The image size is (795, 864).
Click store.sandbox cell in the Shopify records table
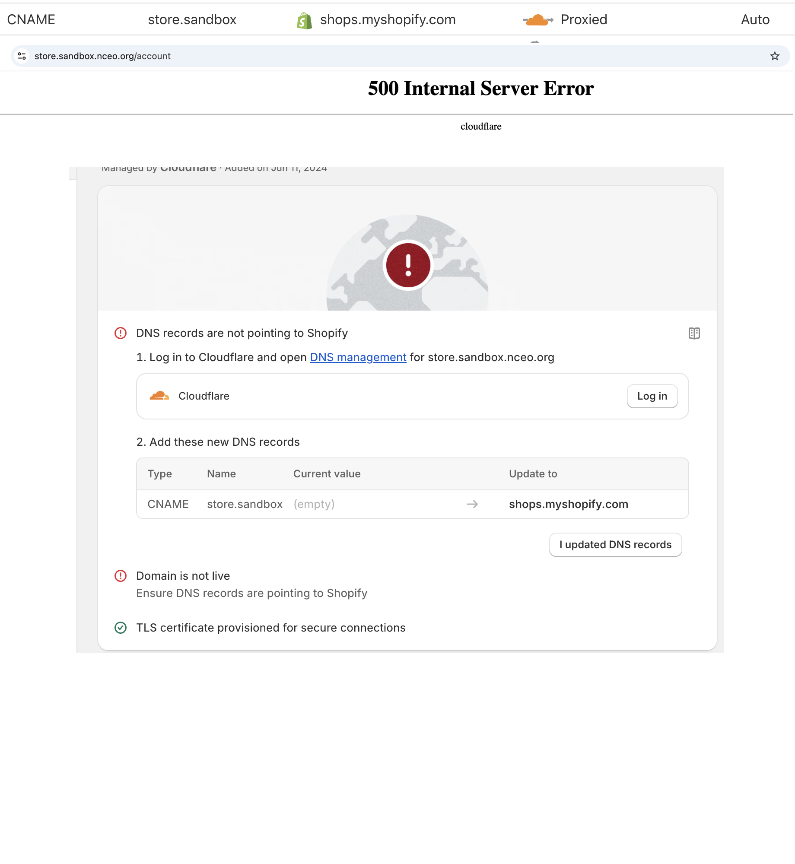(x=245, y=504)
